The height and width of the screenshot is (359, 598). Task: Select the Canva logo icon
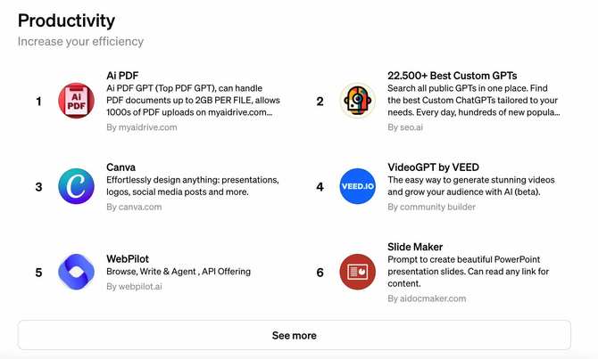click(x=76, y=186)
